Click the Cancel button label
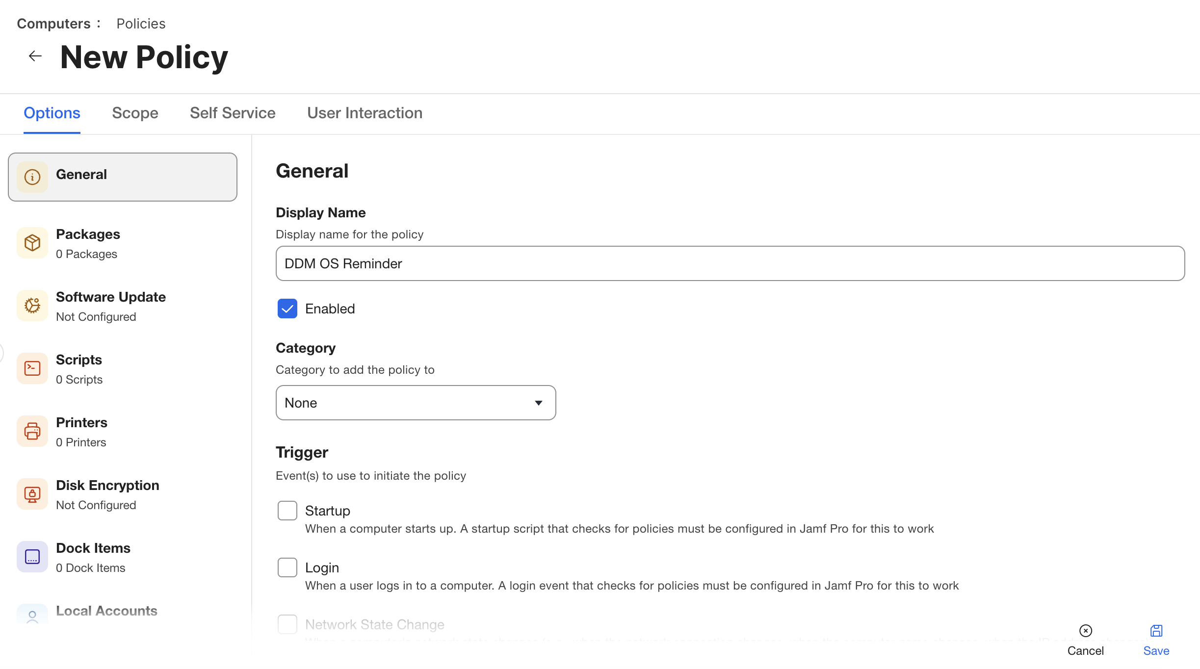This screenshot has height=669, width=1200. pyautogui.click(x=1086, y=651)
